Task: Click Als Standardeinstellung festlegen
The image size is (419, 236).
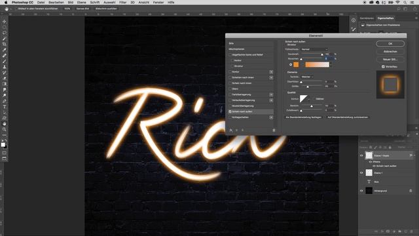Action: point(304,117)
